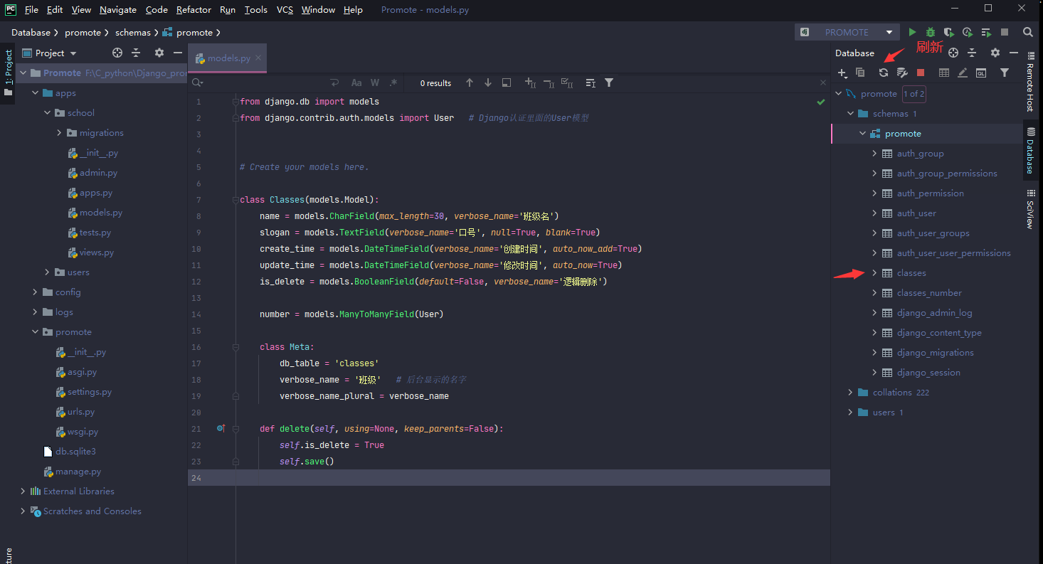1043x564 pixels.
Task: Click Database panel filter funnel icon
Action: click(1005, 73)
